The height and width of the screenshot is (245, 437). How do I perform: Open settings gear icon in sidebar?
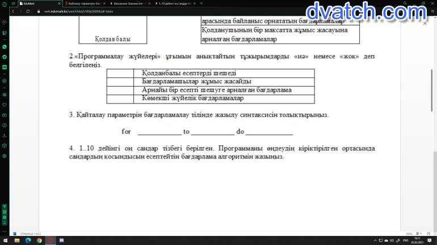tap(5, 156)
